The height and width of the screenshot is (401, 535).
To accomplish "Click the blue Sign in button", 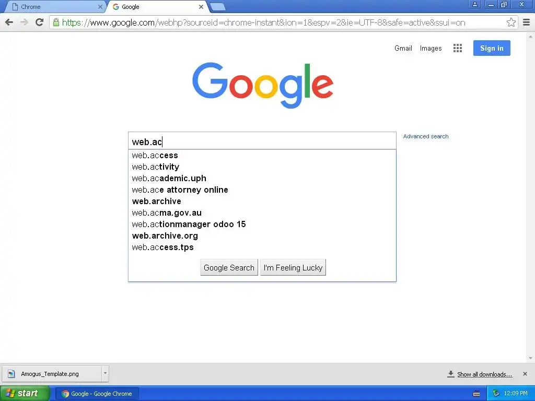I will (492, 48).
